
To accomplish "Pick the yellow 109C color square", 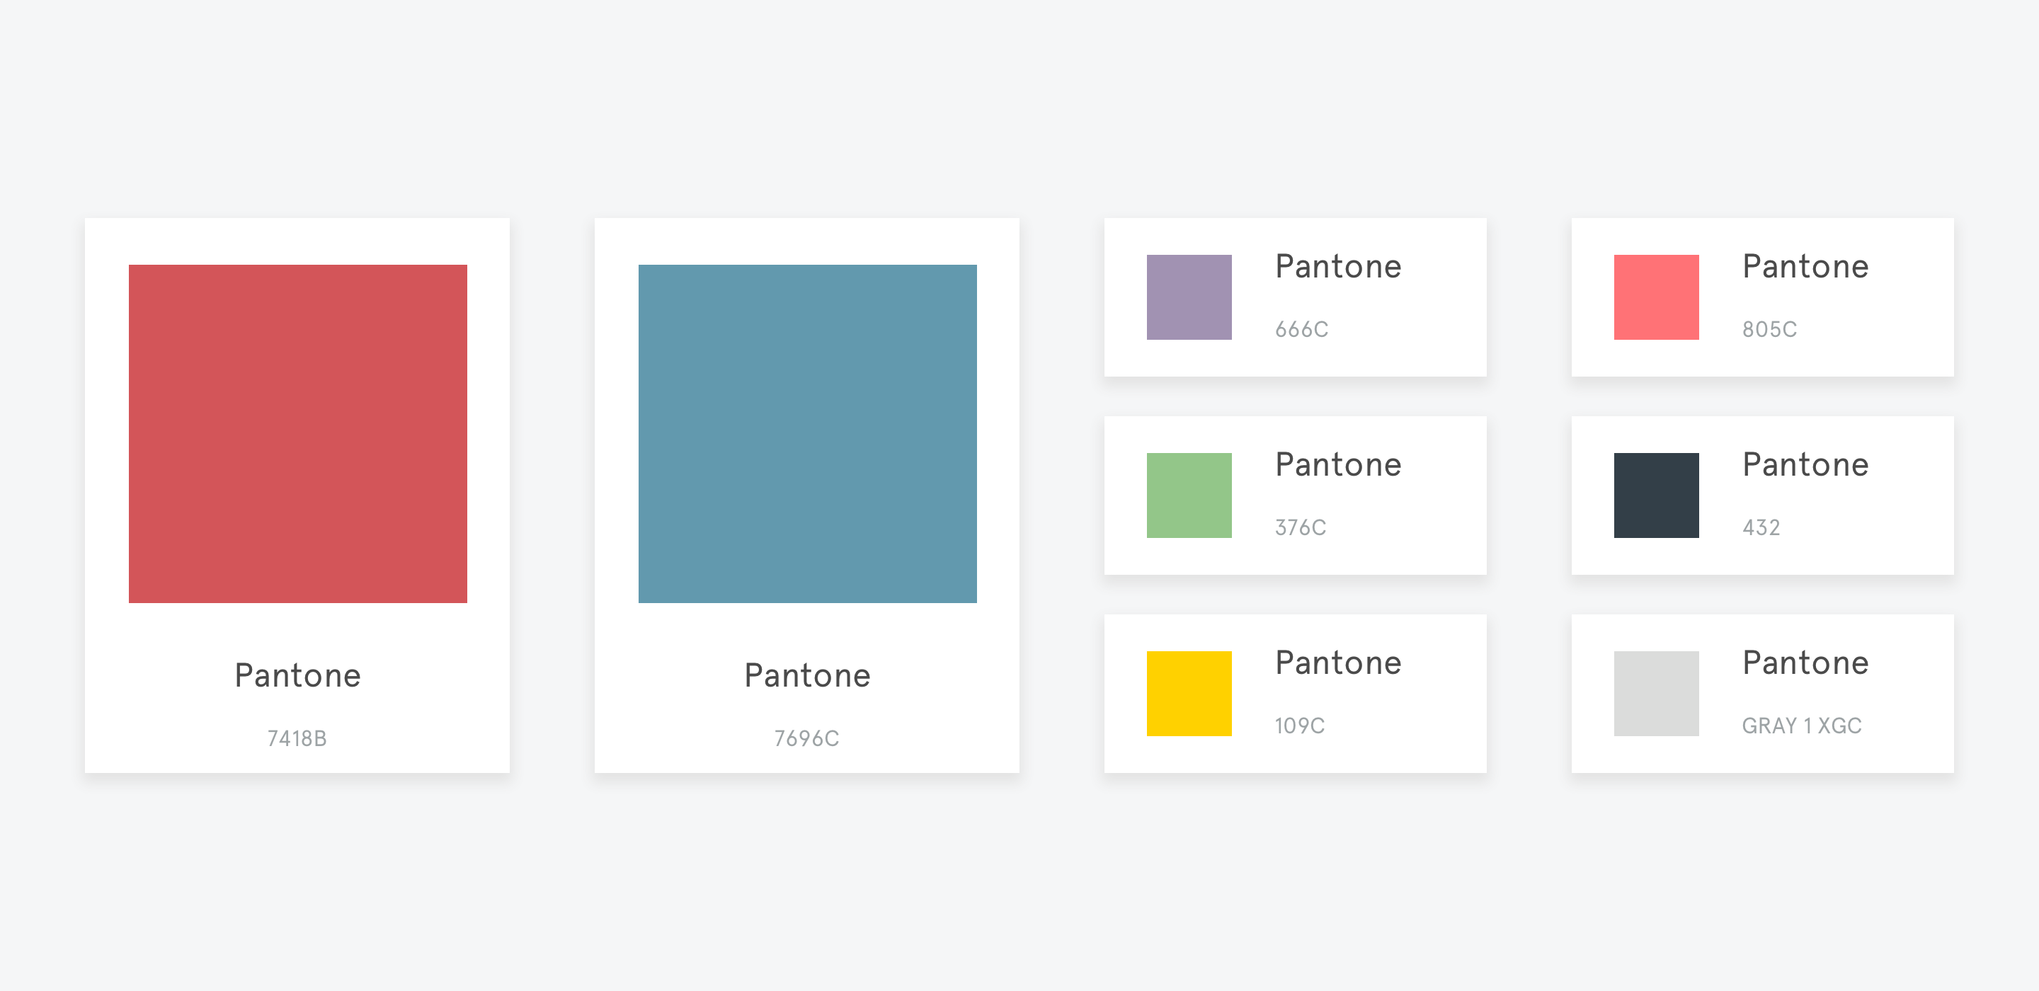I will pos(1189,694).
